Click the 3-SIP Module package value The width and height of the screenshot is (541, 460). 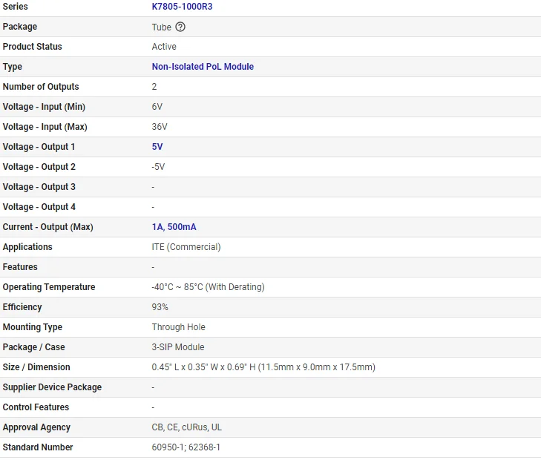(178, 347)
